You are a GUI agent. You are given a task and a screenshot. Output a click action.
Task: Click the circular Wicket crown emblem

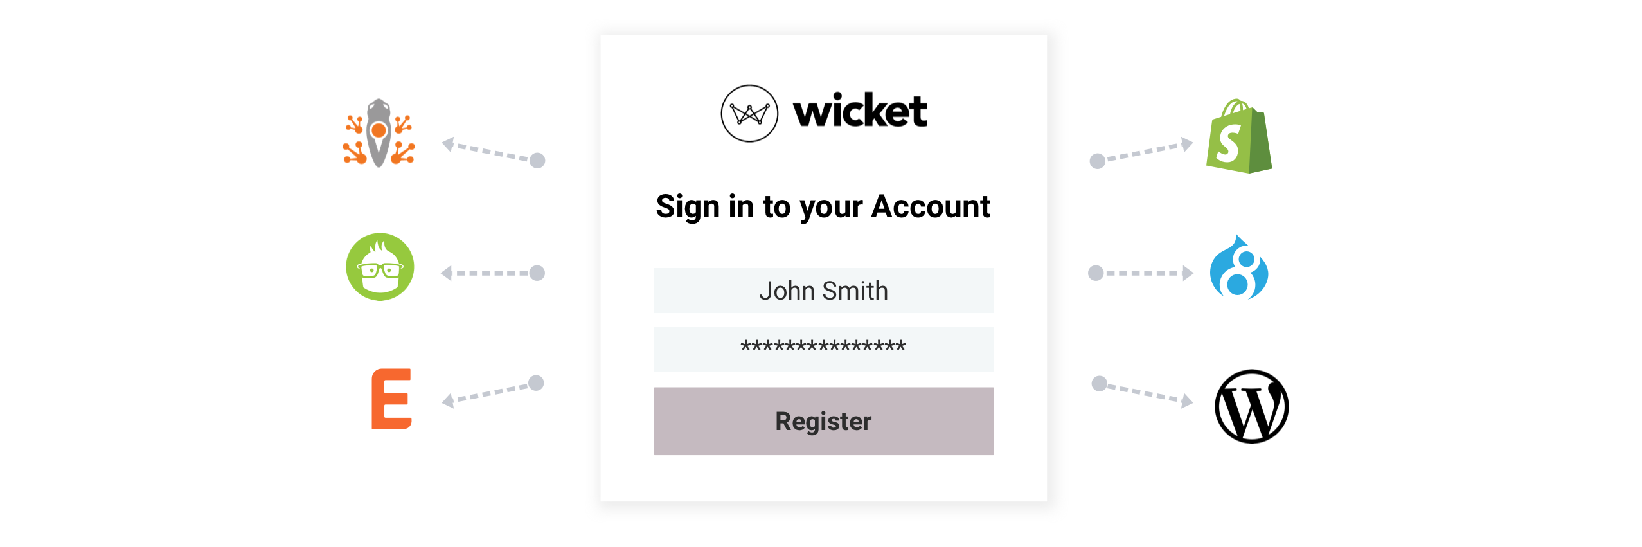click(x=749, y=114)
